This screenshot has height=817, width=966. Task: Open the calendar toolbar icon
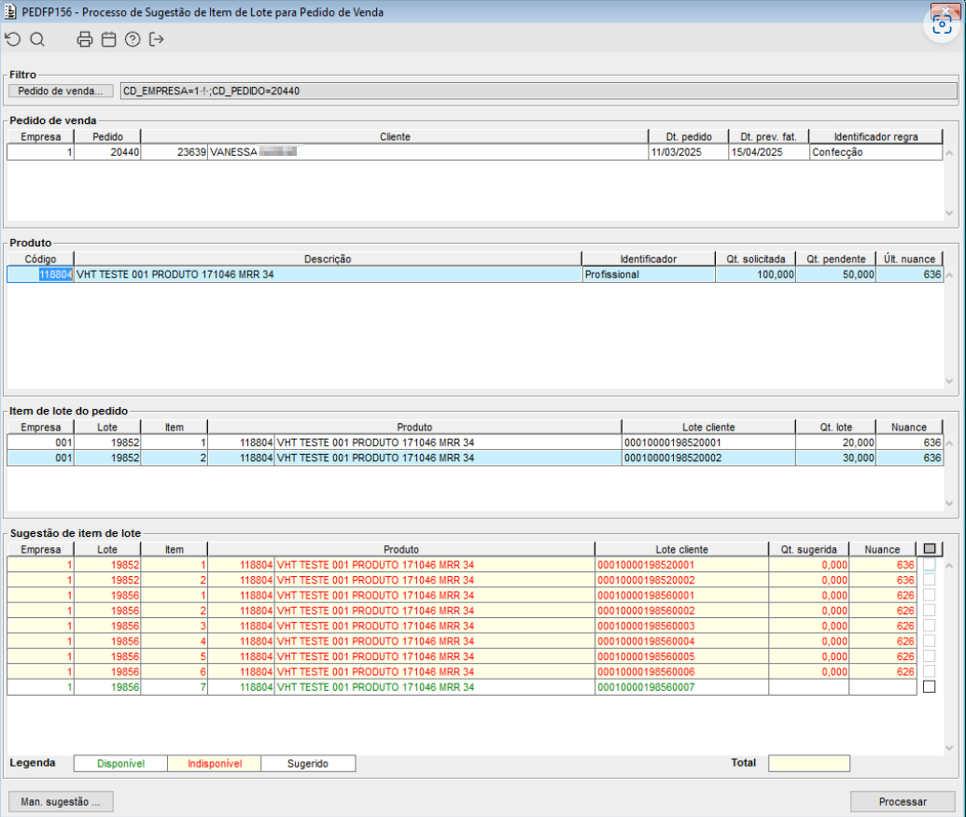pyautogui.click(x=108, y=39)
